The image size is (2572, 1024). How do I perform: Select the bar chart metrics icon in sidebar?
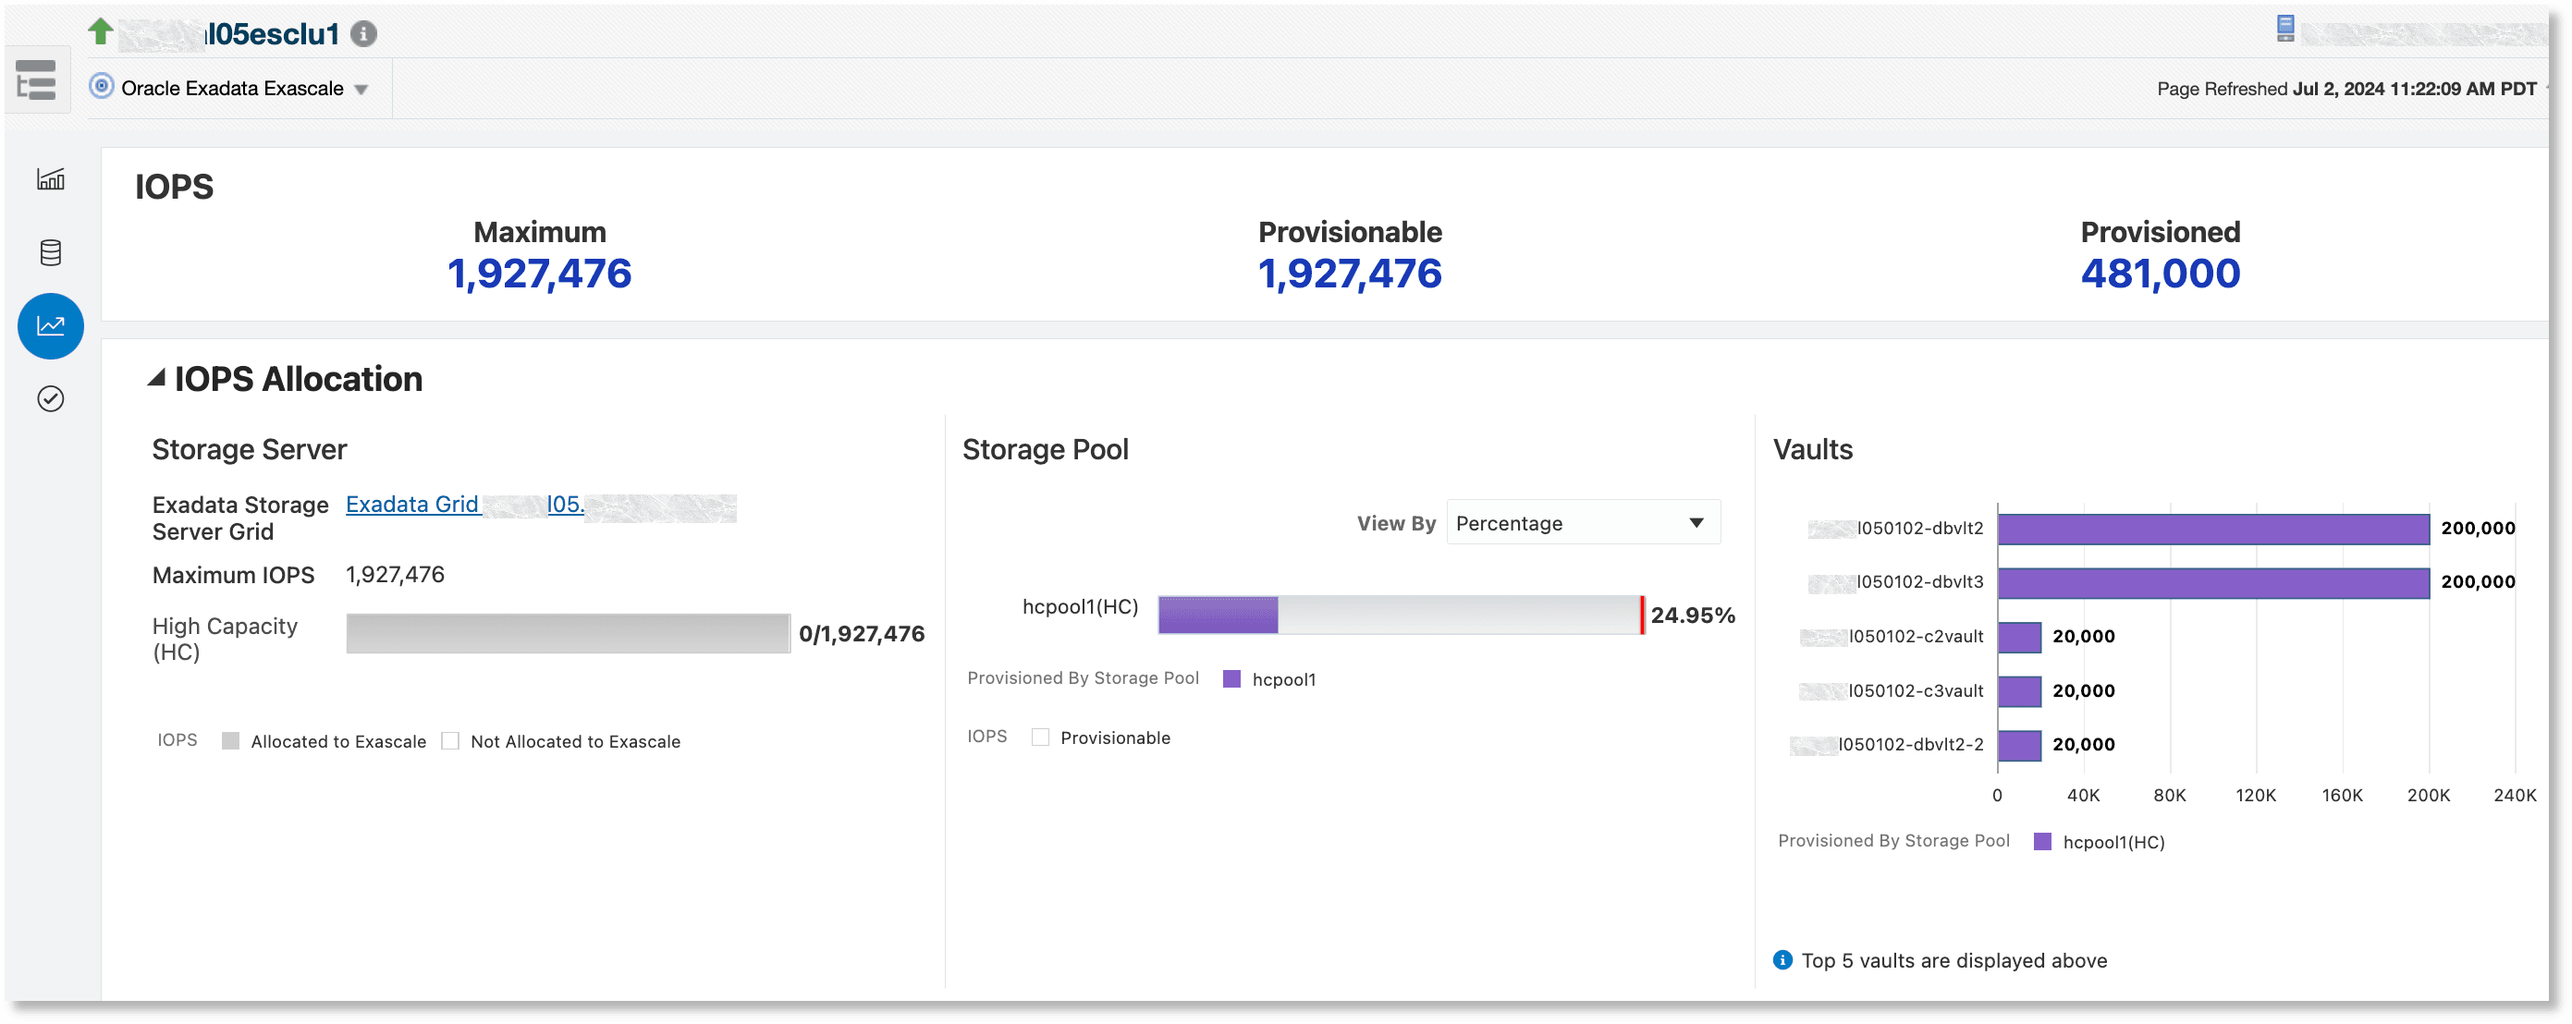click(x=50, y=180)
